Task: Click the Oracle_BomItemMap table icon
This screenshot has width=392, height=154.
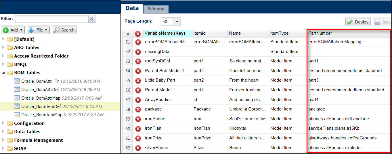Action: 17,115
